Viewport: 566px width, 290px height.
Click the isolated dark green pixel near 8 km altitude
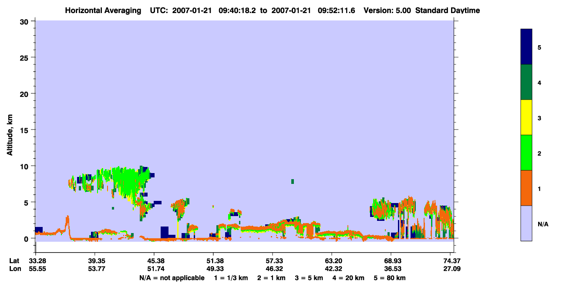coord(293,181)
